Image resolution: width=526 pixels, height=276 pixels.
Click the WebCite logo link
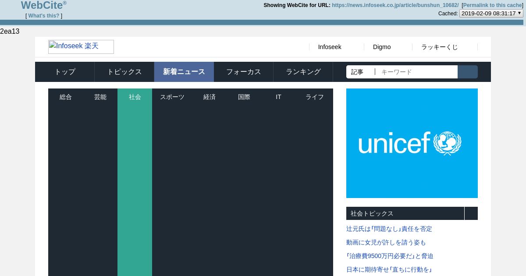click(x=44, y=5)
